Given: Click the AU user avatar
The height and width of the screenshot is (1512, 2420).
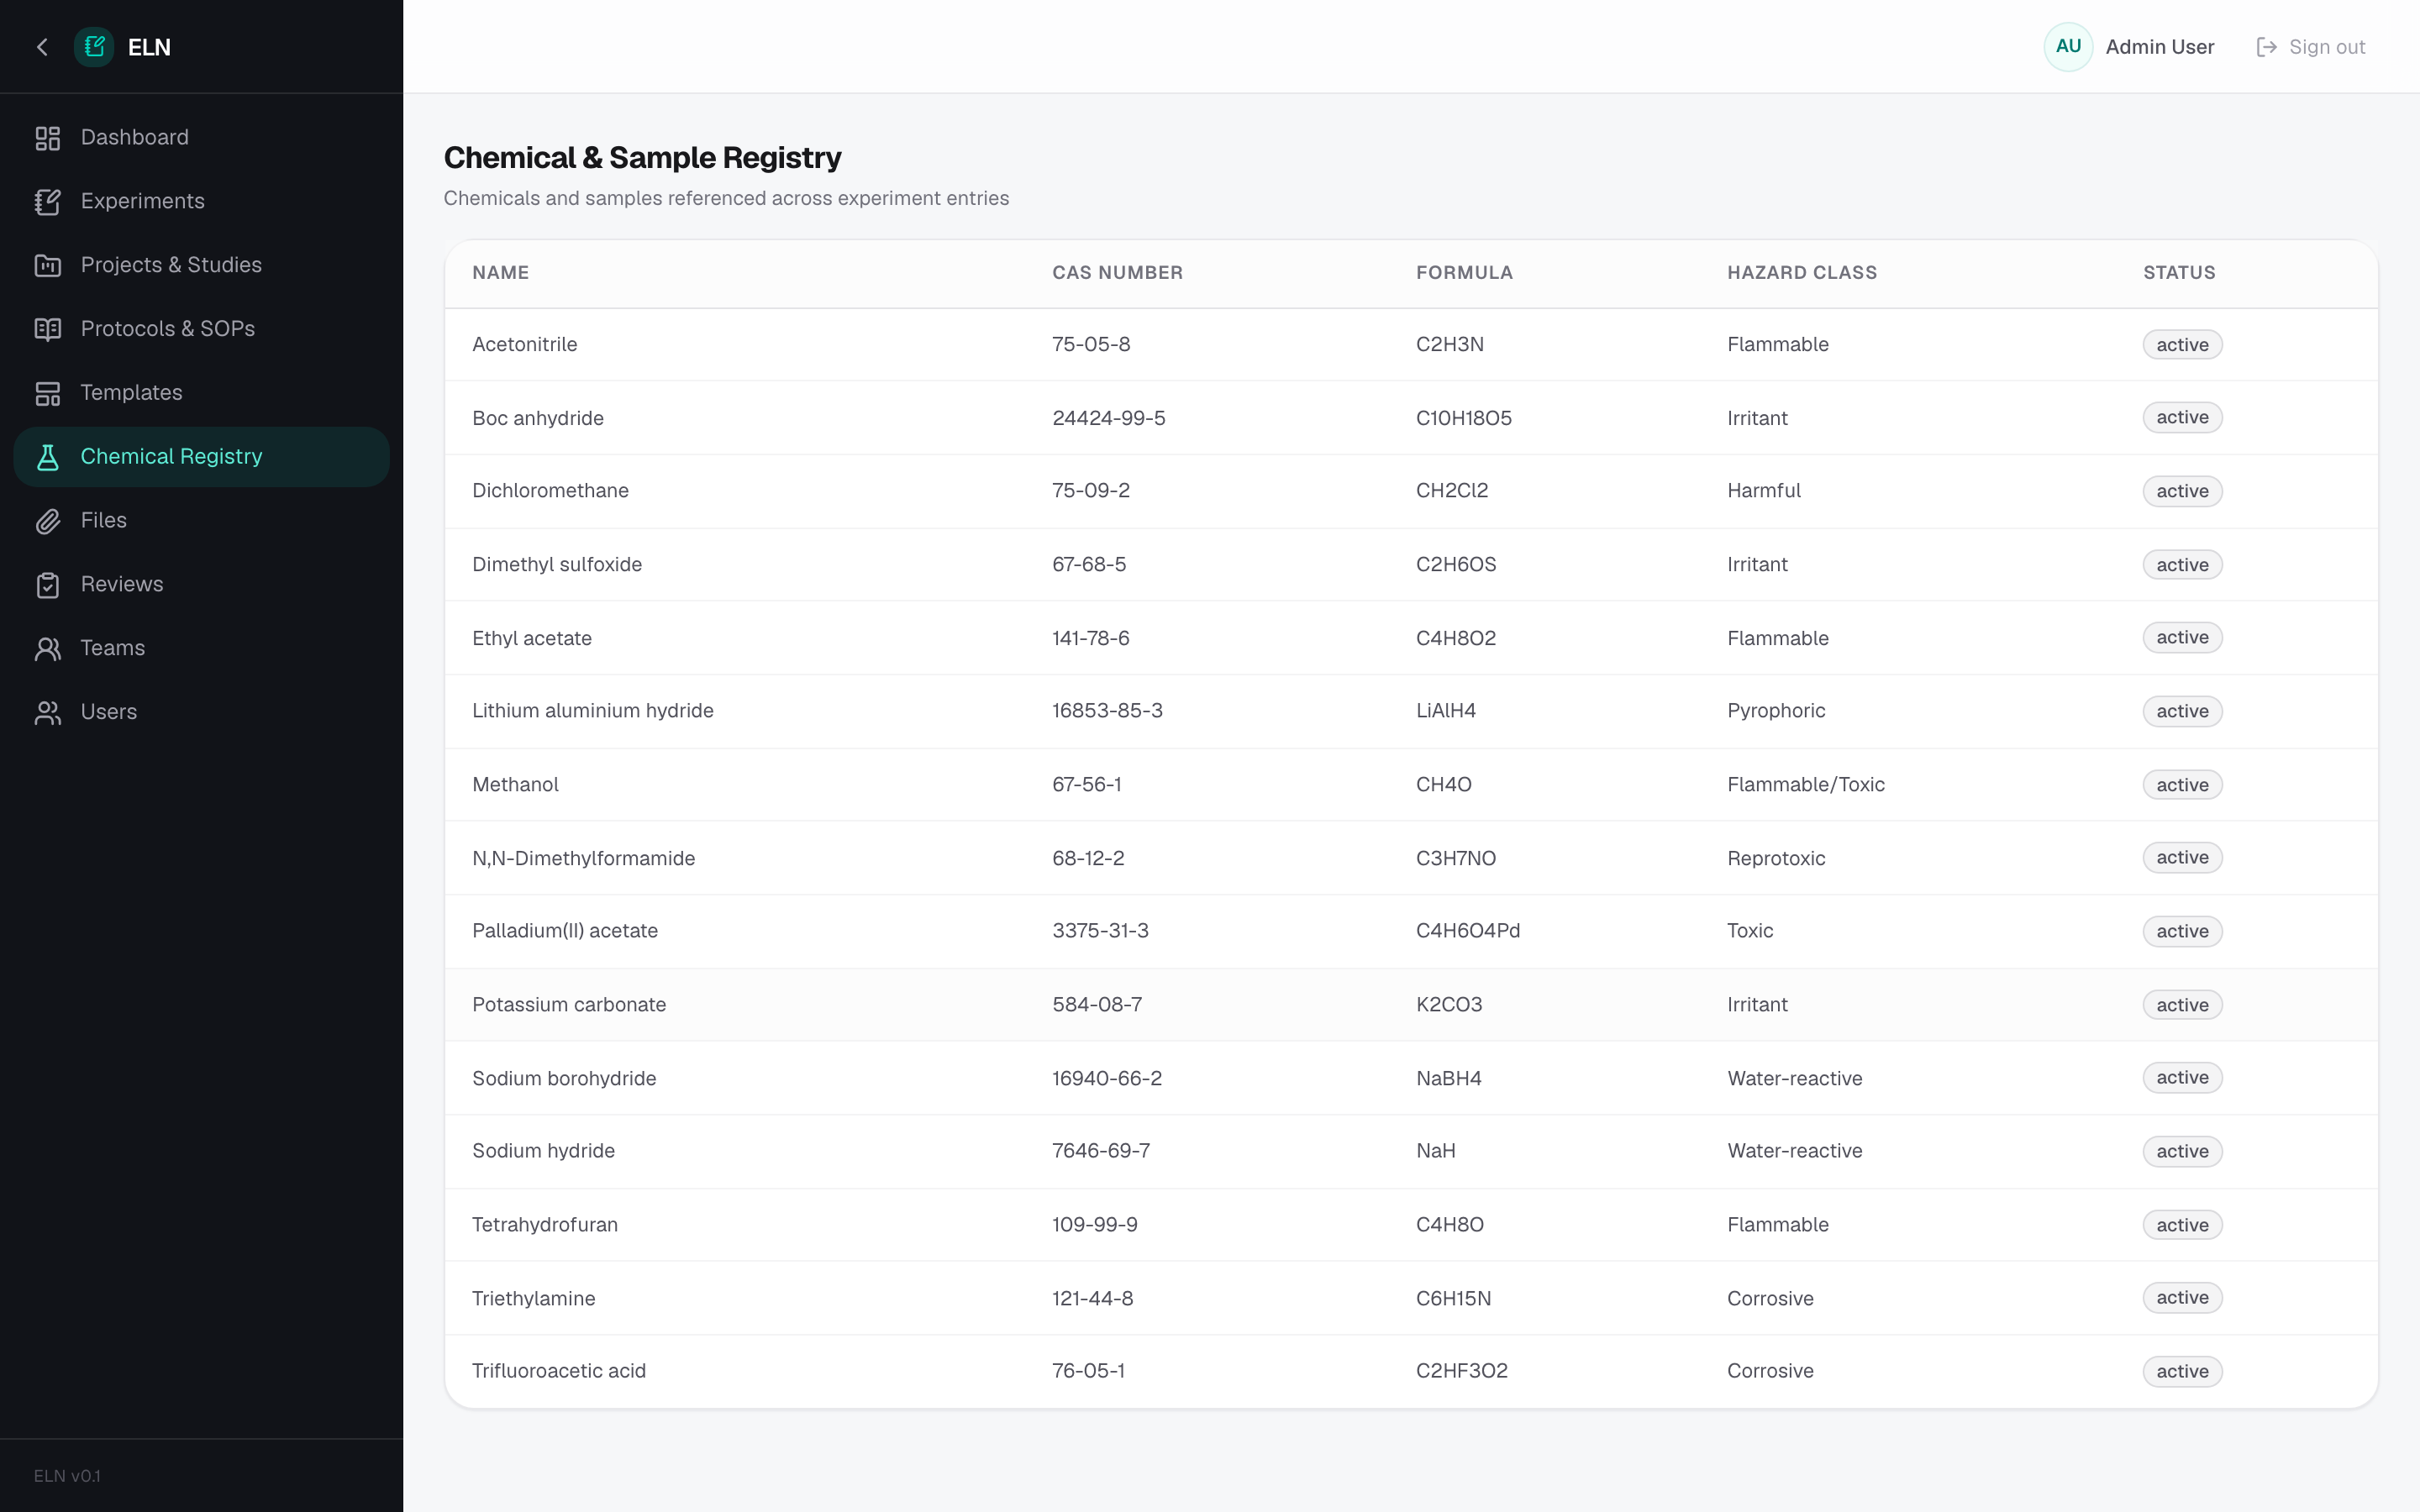Looking at the screenshot, I should (2068, 47).
